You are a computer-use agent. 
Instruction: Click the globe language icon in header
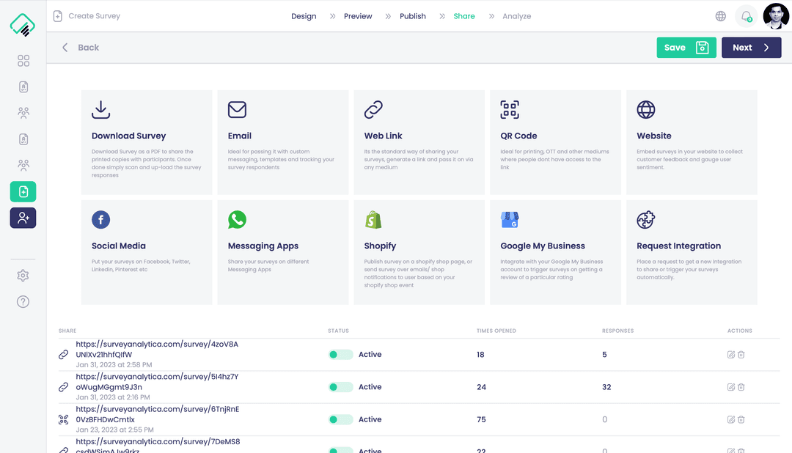point(721,16)
